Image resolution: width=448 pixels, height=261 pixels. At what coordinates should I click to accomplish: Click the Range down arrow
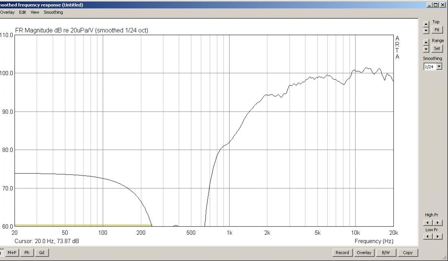(x=426, y=49)
